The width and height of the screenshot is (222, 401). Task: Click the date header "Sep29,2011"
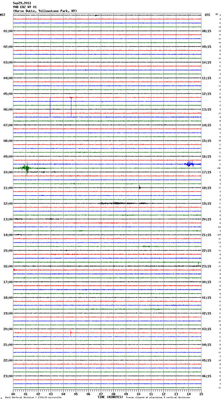click(x=22, y=3)
